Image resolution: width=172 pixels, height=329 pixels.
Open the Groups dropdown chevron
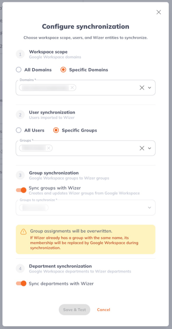click(x=149, y=148)
